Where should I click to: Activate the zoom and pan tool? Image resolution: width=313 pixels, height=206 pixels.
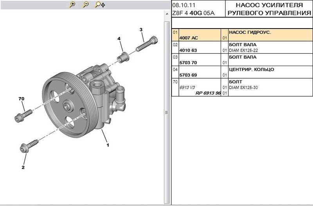pos(100,5)
